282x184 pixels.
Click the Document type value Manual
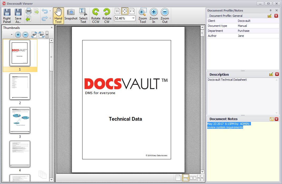242,26
